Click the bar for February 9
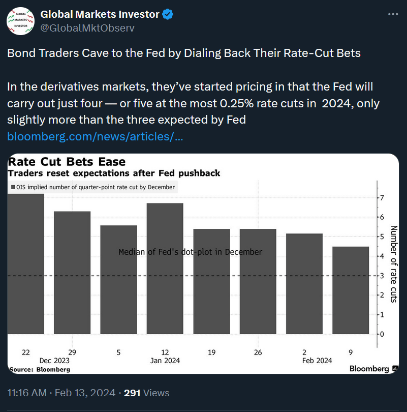The height and width of the screenshot is (412, 407). click(351, 290)
